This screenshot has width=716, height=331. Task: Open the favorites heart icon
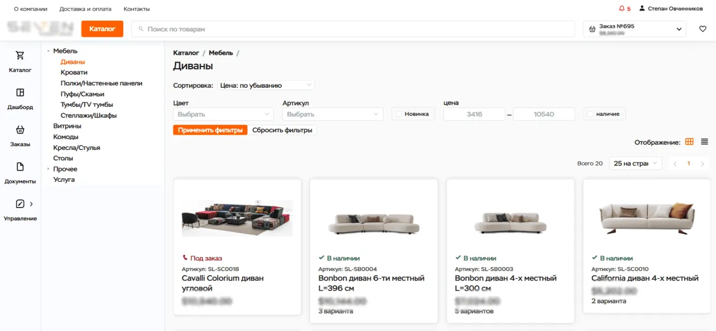(703, 29)
